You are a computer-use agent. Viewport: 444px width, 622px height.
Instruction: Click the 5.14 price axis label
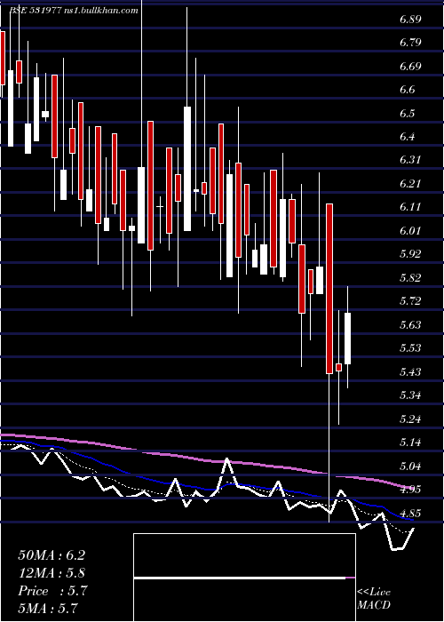(x=410, y=443)
